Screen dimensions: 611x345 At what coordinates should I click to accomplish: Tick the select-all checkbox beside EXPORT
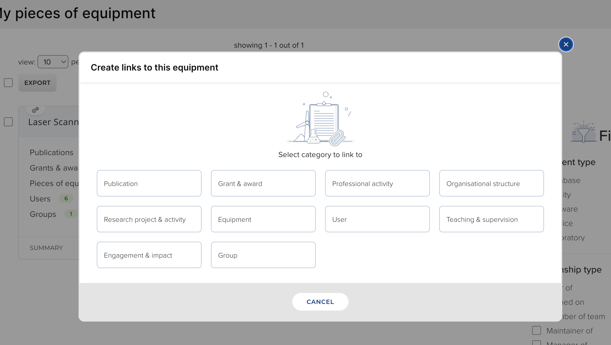(x=8, y=83)
